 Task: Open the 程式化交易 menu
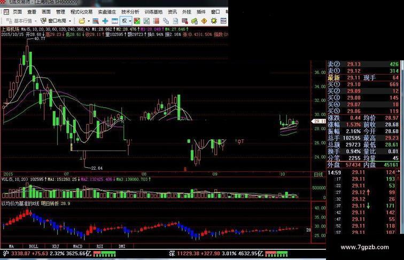(x=81, y=12)
